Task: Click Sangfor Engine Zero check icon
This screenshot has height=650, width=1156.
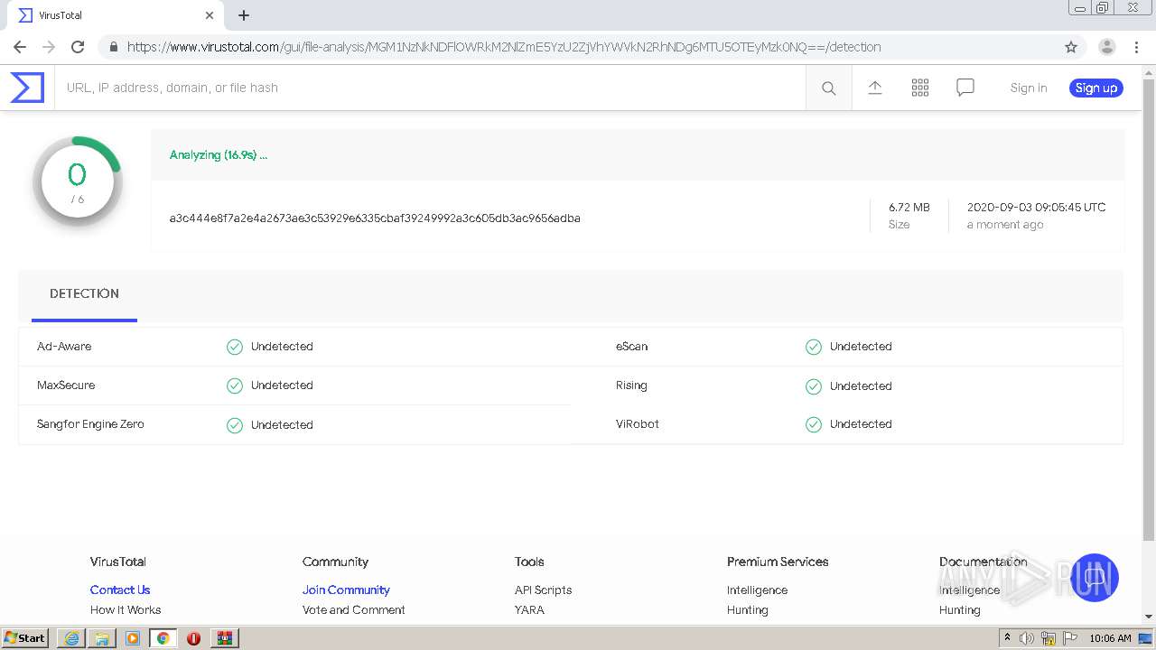Action: click(235, 425)
